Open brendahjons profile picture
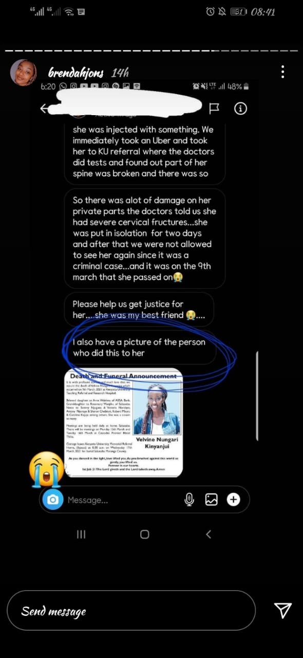The height and width of the screenshot is (658, 303). [x=23, y=72]
